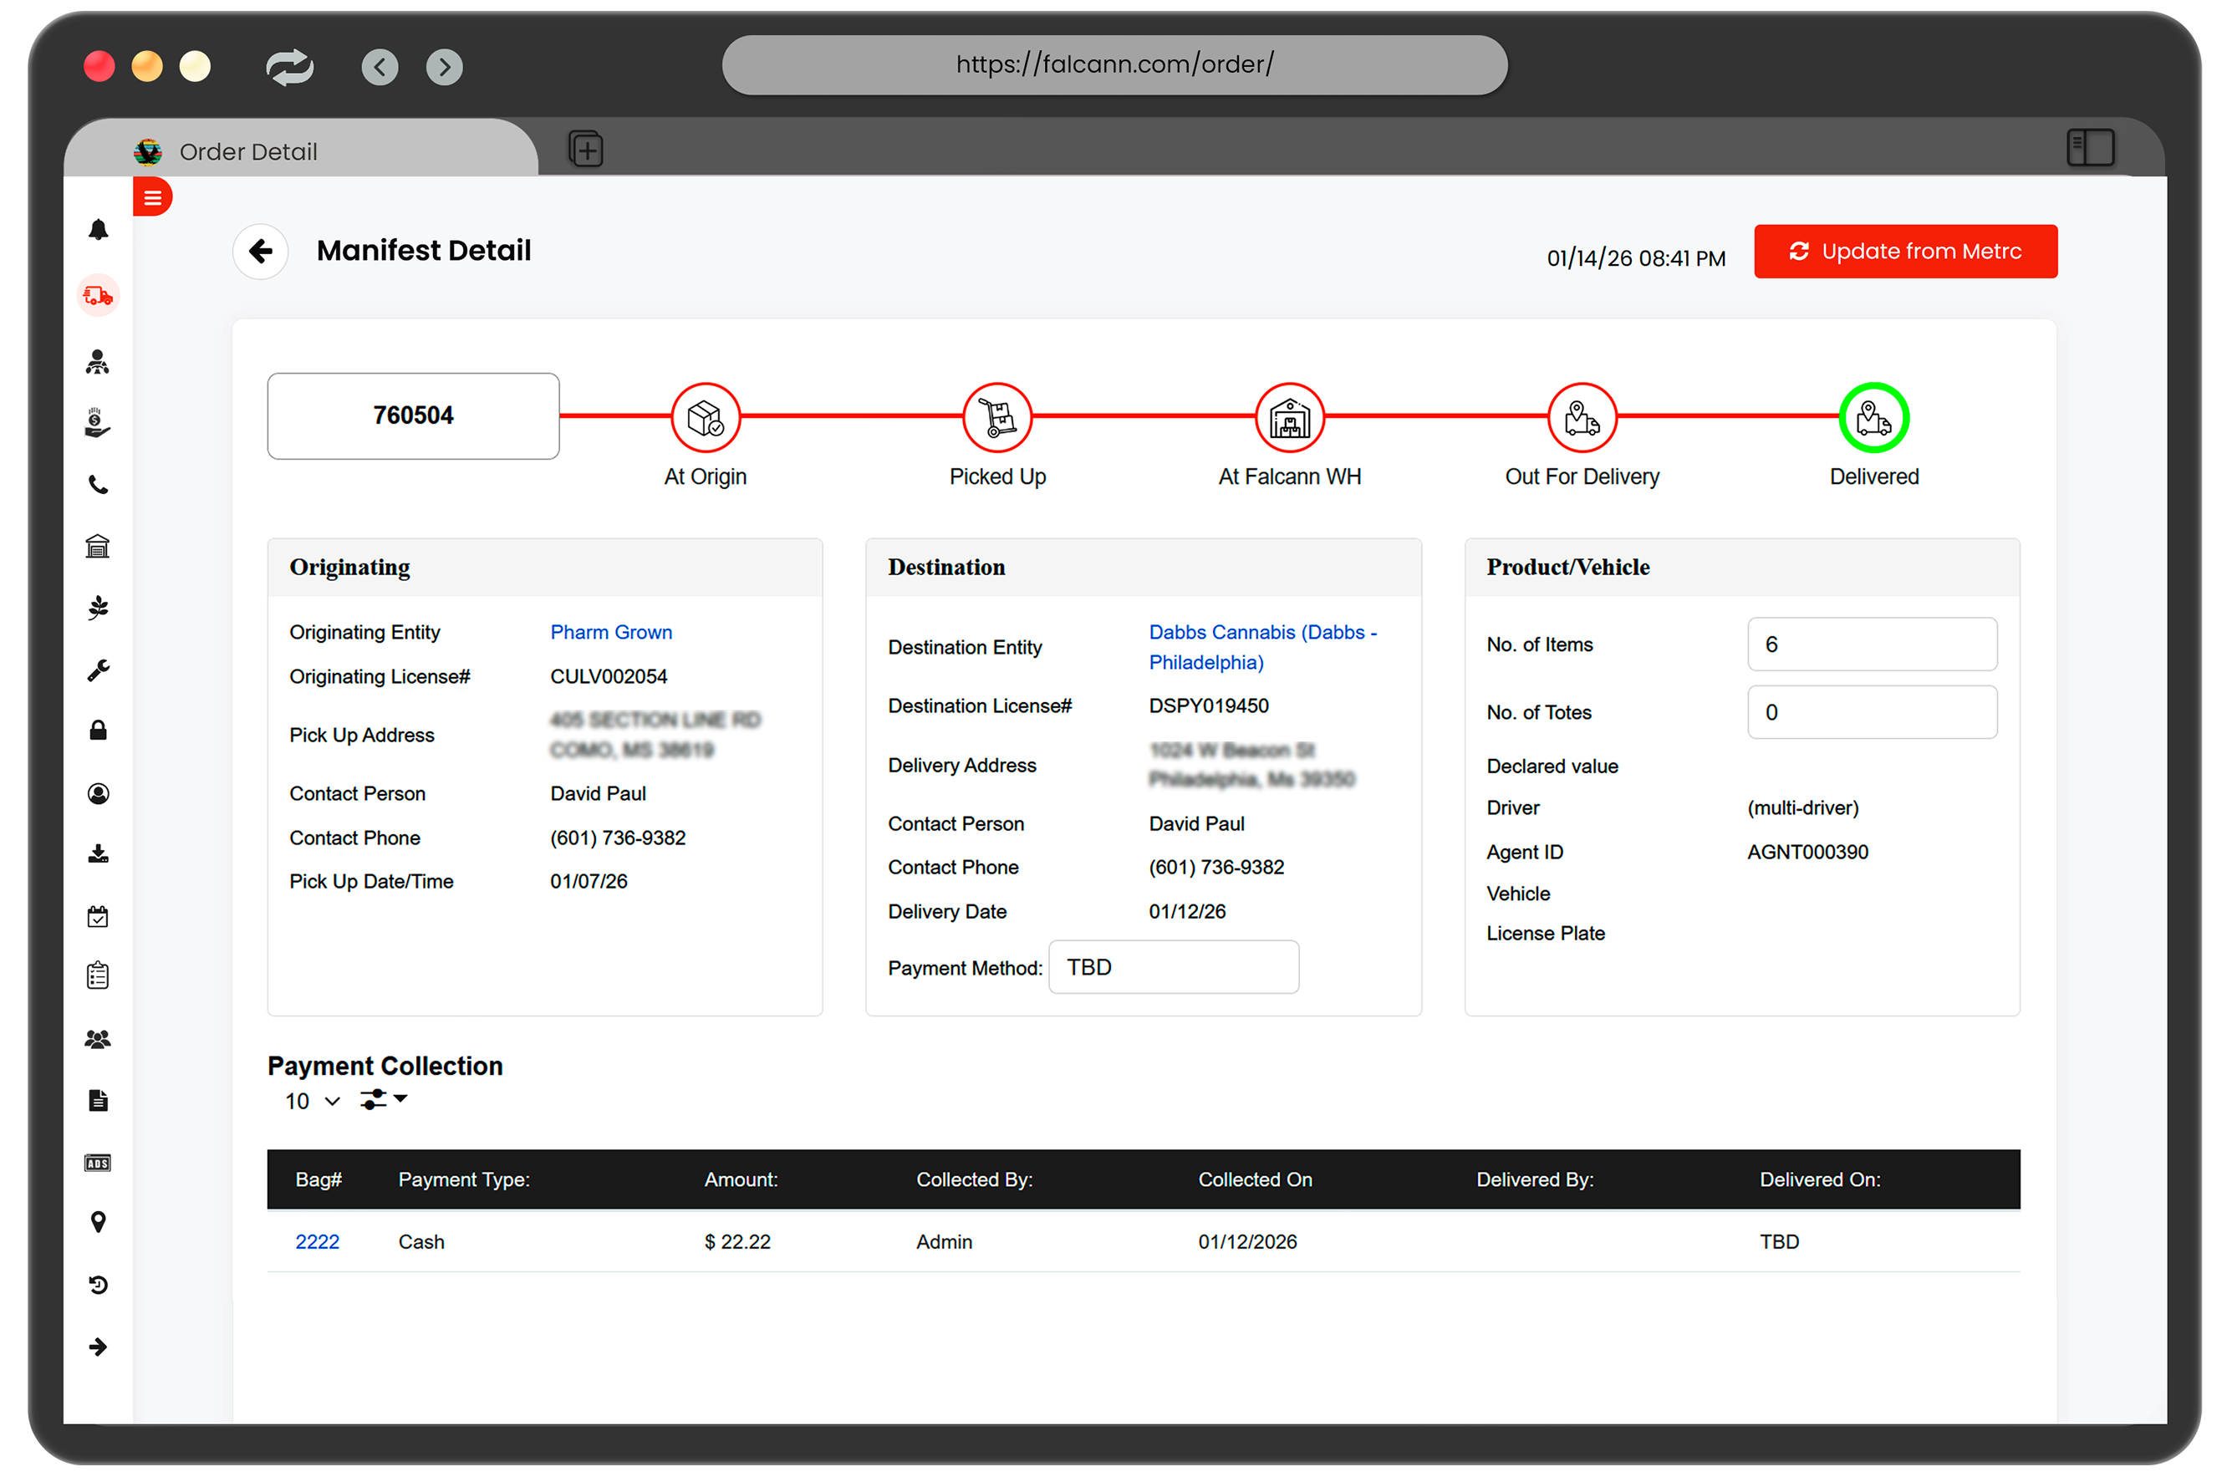Open the Pharm Grown entity link
Viewport: 2227px width, 1477px height.
[610, 632]
